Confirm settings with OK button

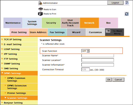tap(109, 80)
